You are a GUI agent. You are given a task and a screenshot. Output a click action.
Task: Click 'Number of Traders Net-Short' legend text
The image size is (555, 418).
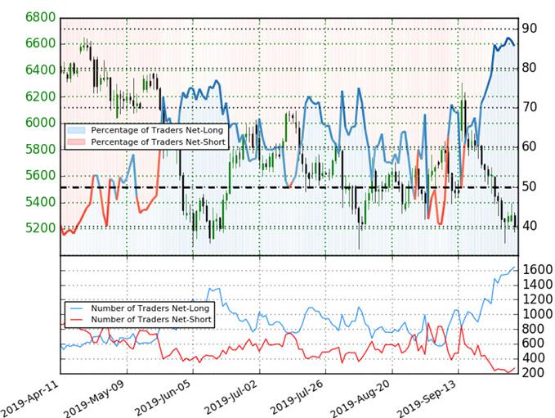pos(151,320)
